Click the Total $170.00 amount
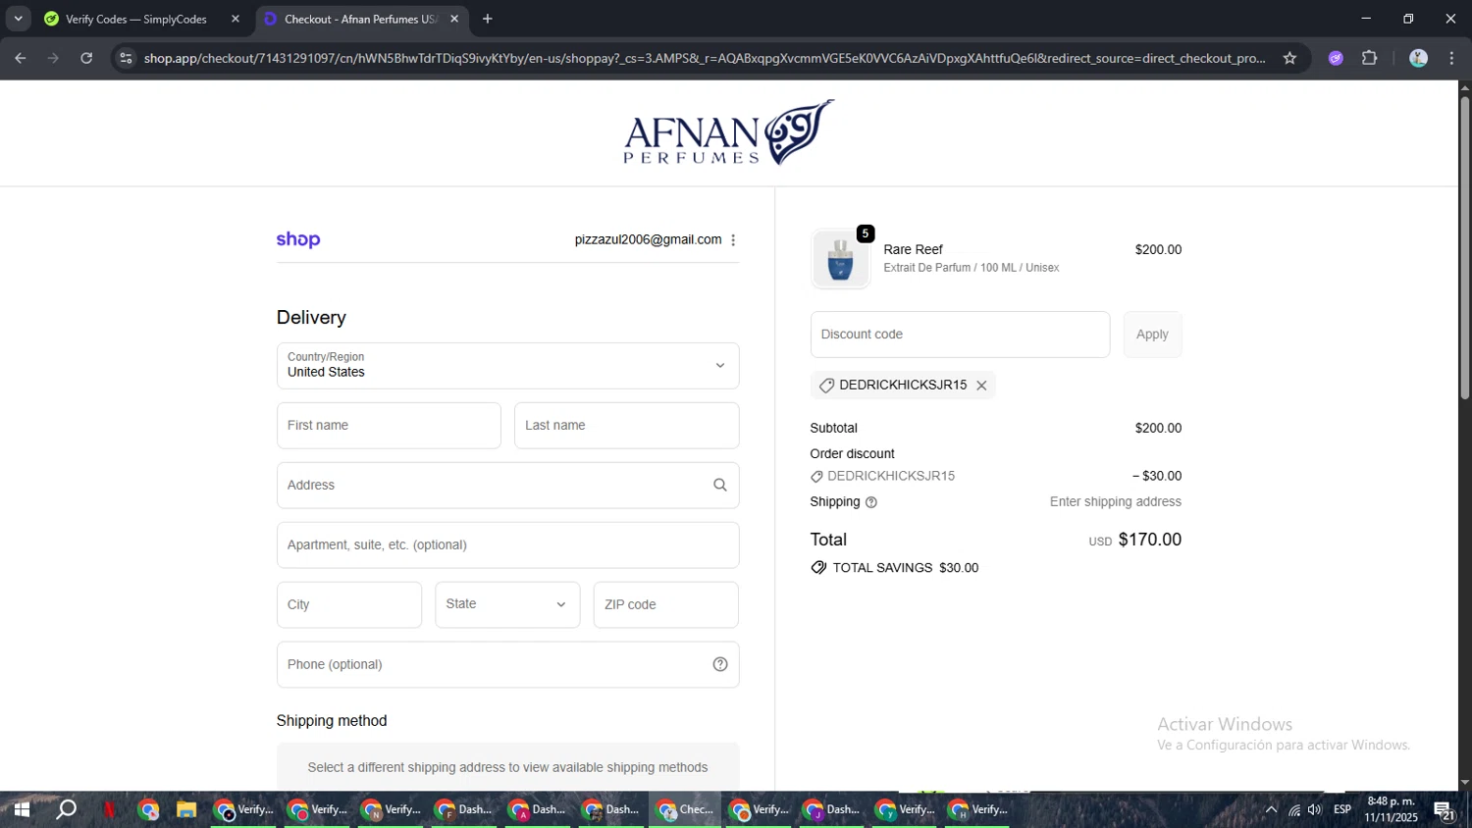Image resolution: width=1472 pixels, height=828 pixels. pyautogui.click(x=1149, y=540)
